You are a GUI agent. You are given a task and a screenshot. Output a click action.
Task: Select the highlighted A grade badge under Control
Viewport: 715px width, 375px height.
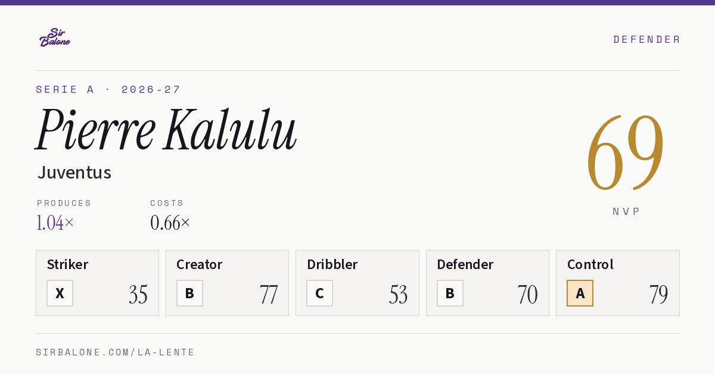(580, 293)
